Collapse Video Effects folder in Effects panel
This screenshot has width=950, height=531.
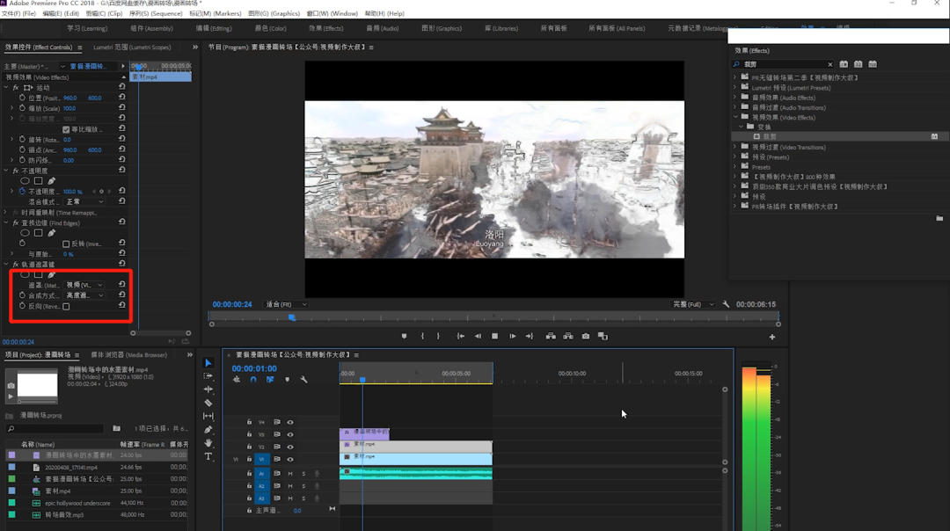[x=735, y=118]
